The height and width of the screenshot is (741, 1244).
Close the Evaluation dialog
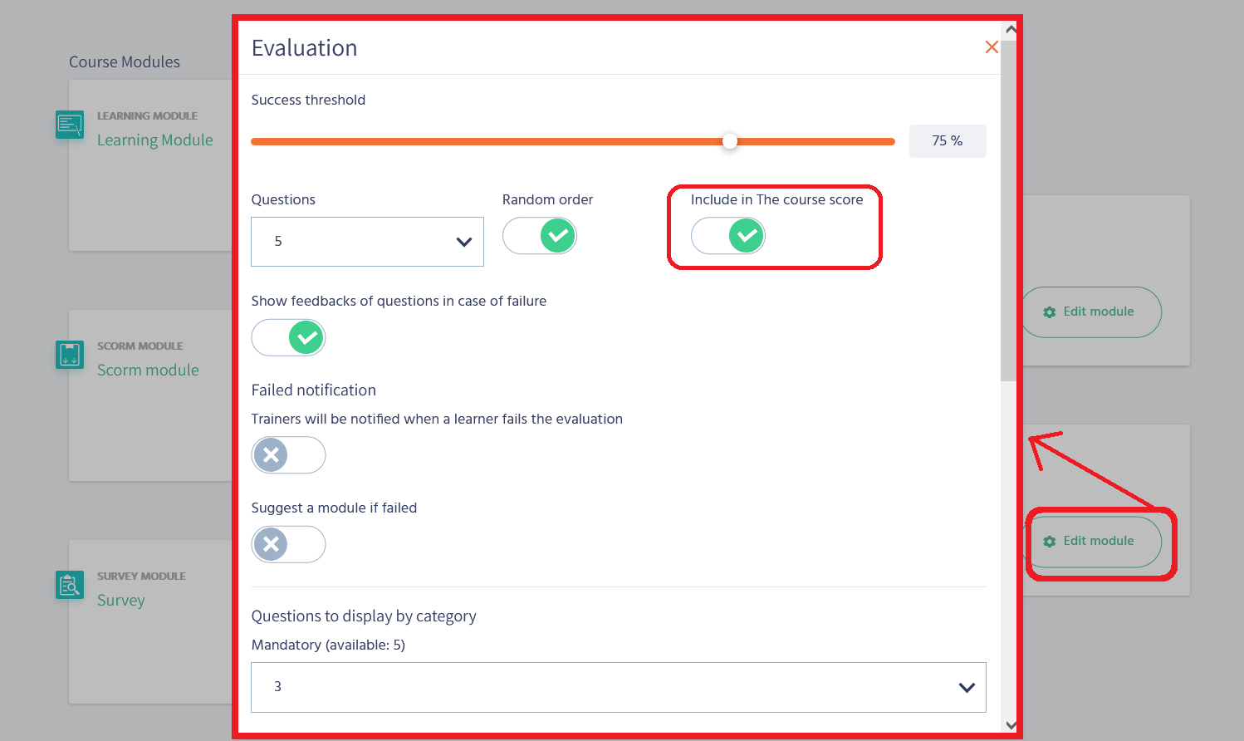tap(991, 47)
